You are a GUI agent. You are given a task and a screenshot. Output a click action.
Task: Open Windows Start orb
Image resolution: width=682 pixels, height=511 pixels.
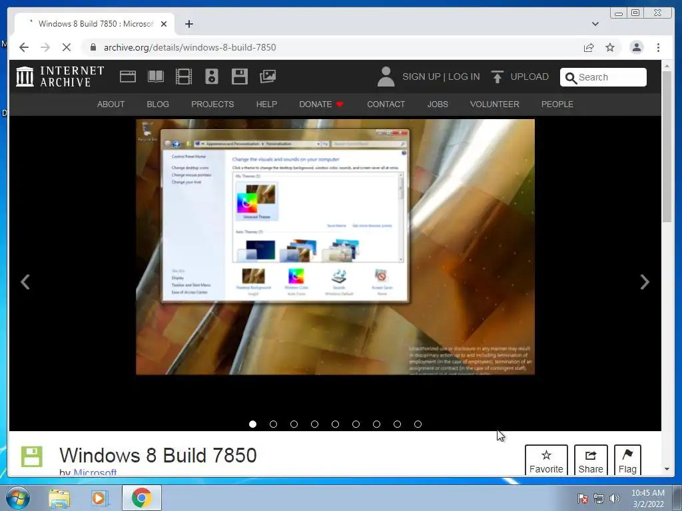(x=18, y=498)
